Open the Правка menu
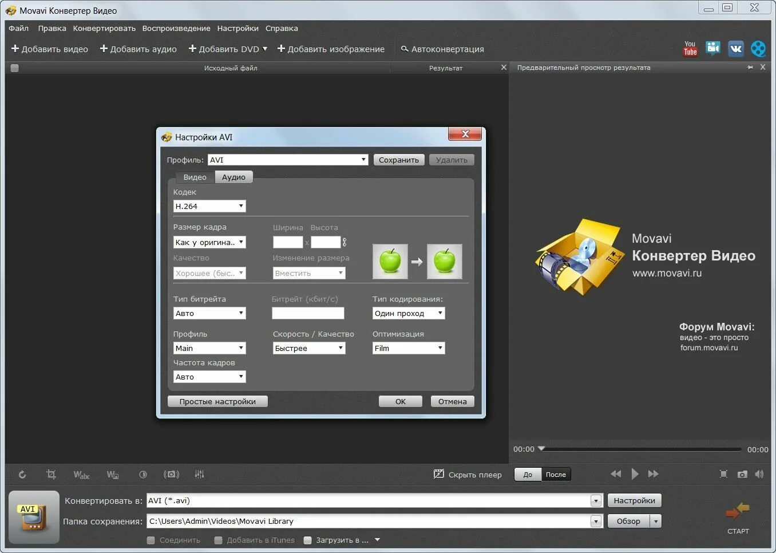This screenshot has height=553, width=776. pyautogui.click(x=52, y=28)
